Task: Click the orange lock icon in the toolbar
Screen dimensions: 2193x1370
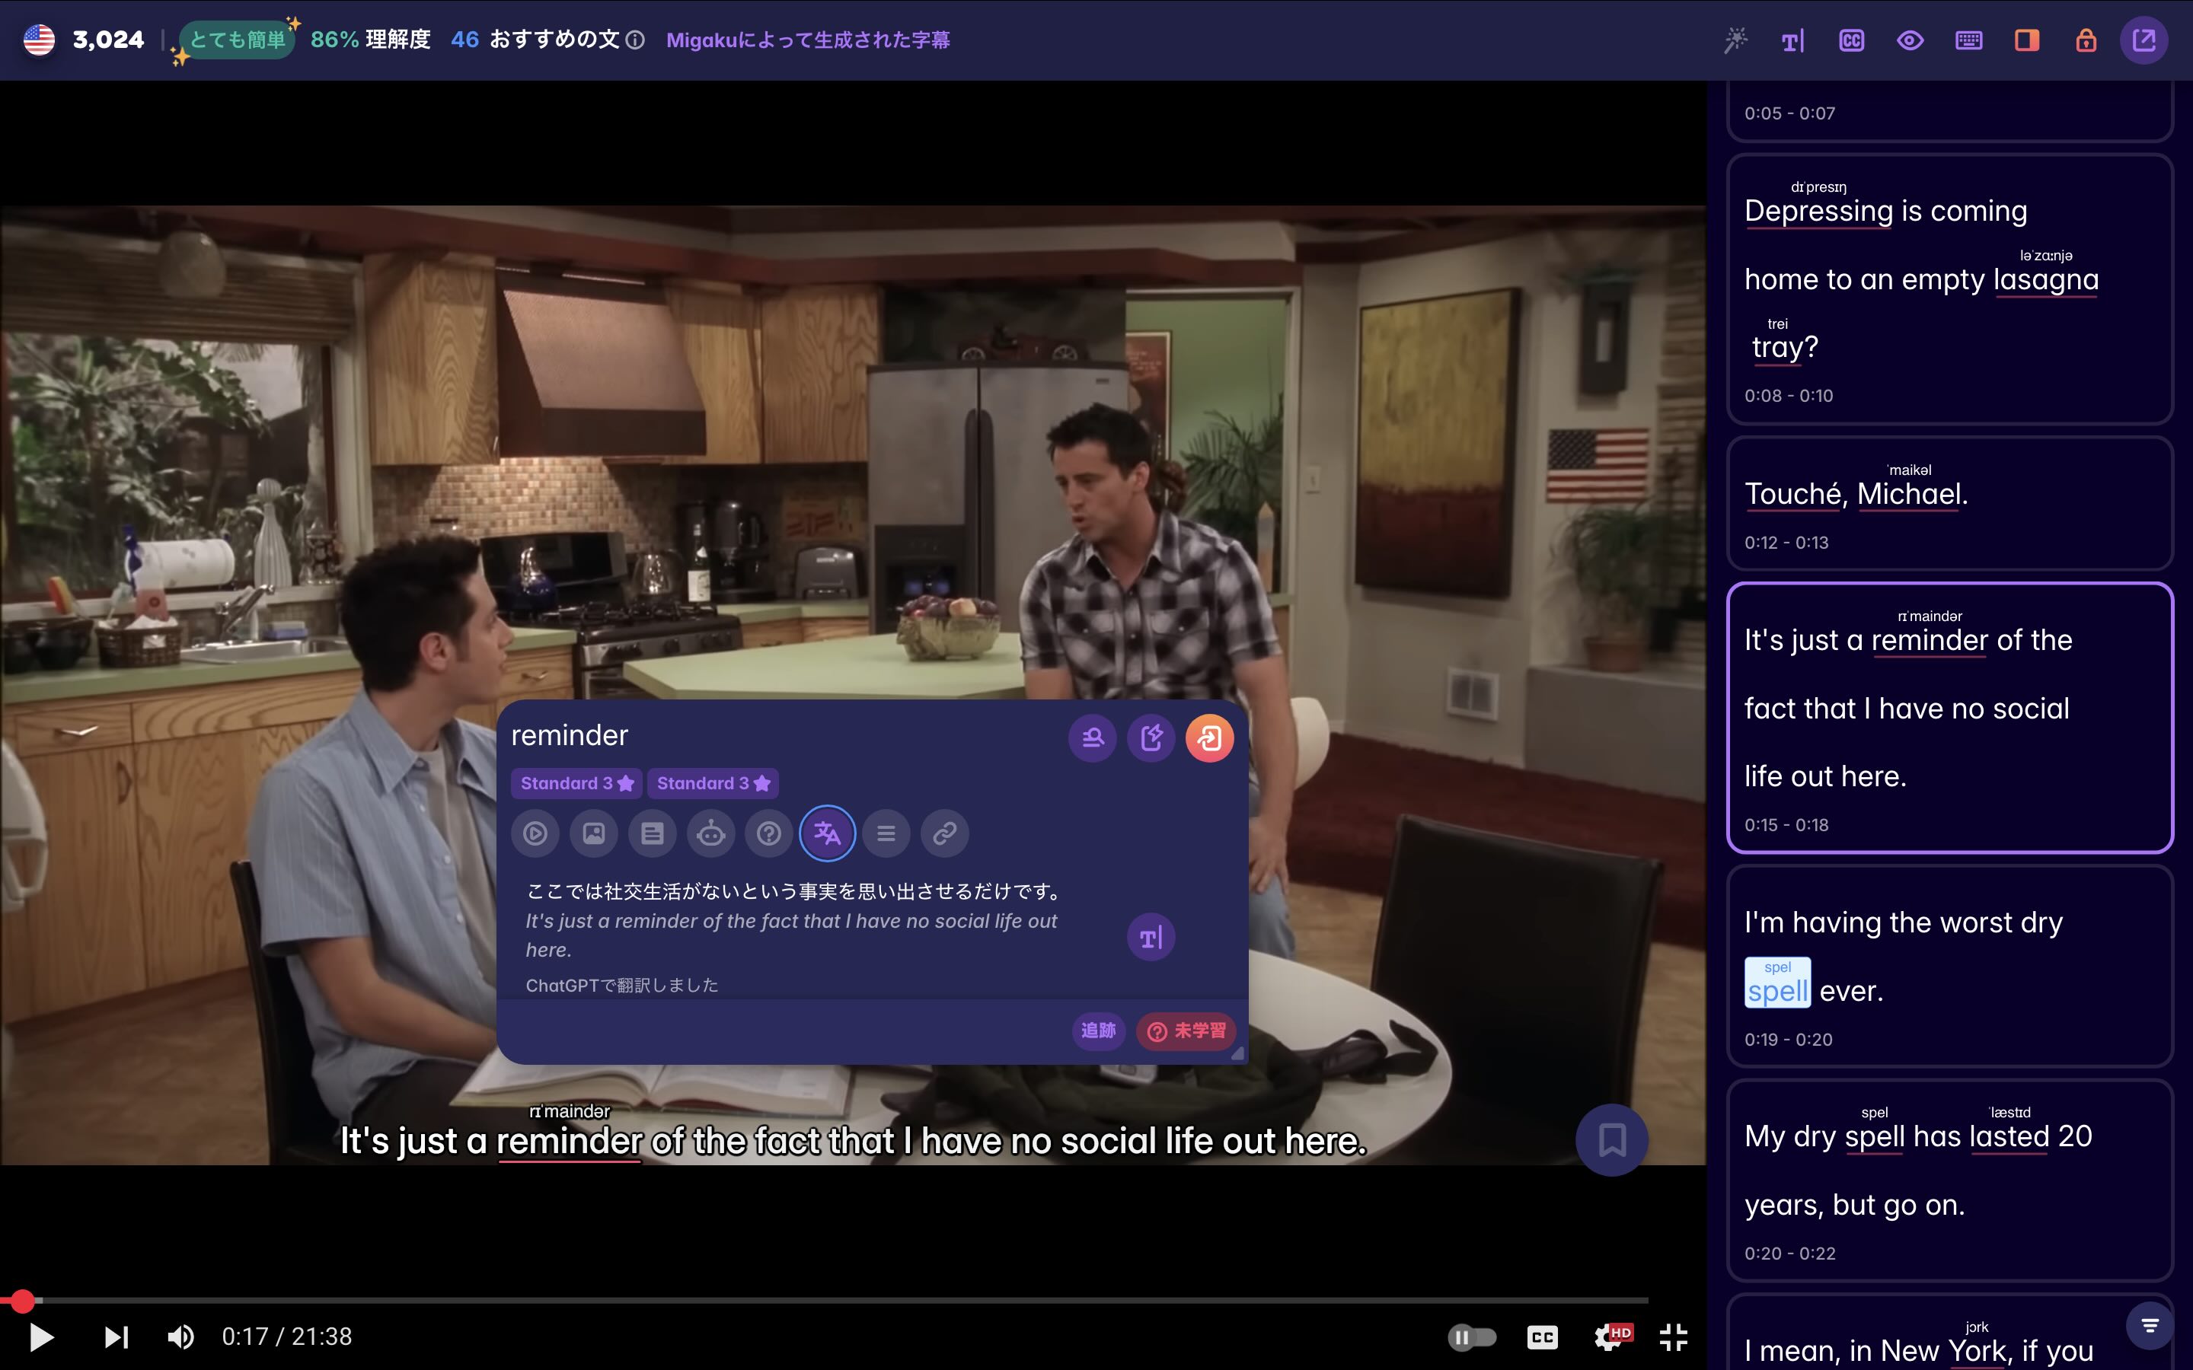Action: coord(2085,40)
